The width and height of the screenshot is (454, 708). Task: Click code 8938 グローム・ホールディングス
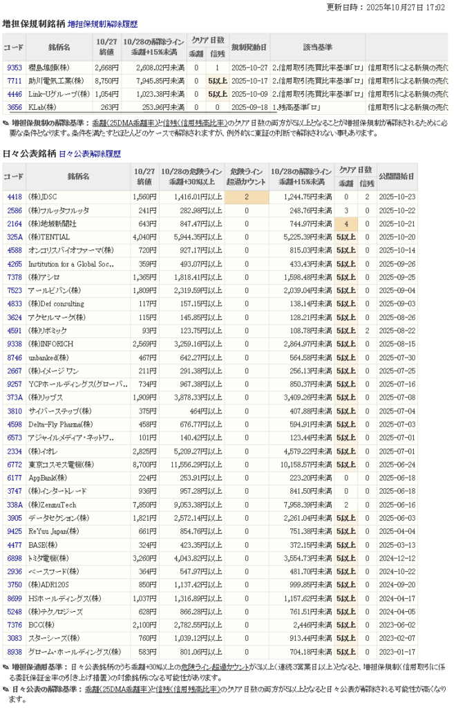pos(14,651)
